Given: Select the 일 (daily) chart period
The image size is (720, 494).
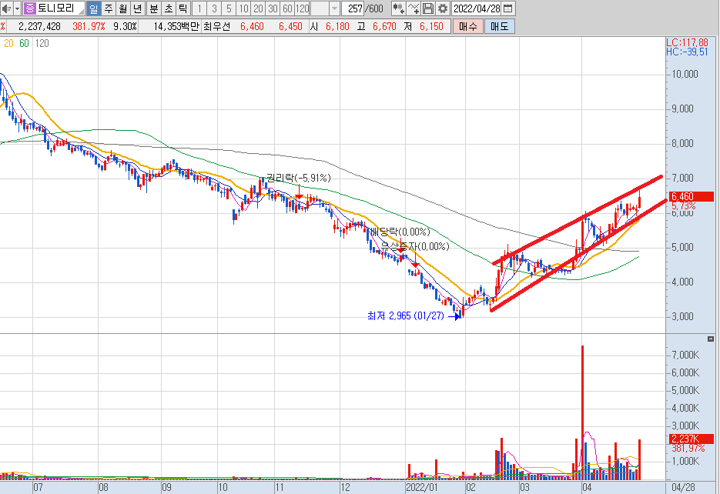Looking at the screenshot, I should 94,8.
